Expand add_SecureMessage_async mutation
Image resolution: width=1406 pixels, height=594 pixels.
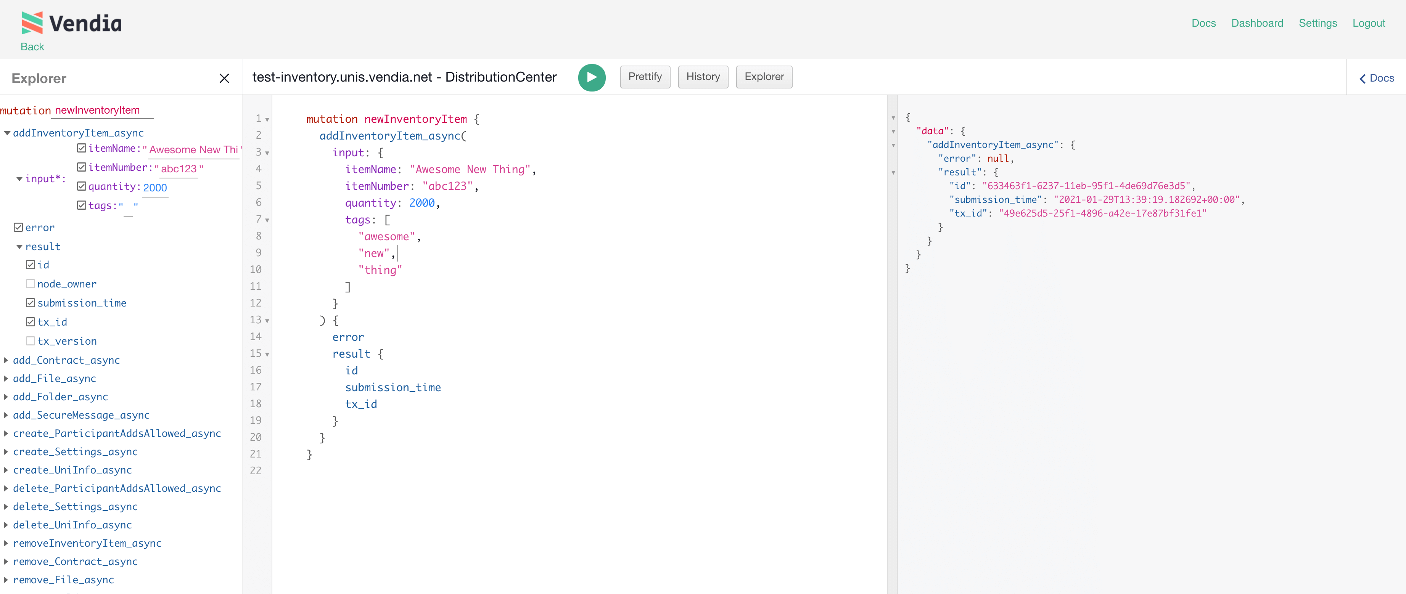point(6,415)
